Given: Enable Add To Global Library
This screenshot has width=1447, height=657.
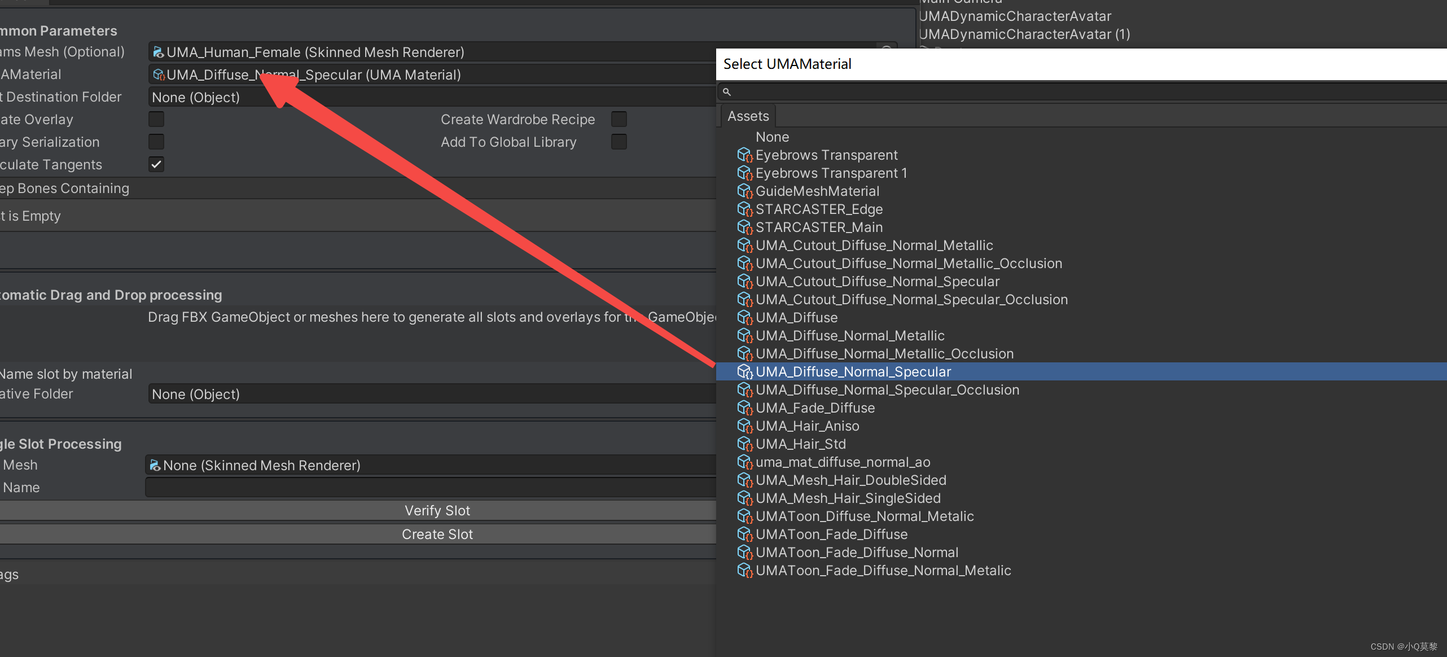Looking at the screenshot, I should pos(619,142).
